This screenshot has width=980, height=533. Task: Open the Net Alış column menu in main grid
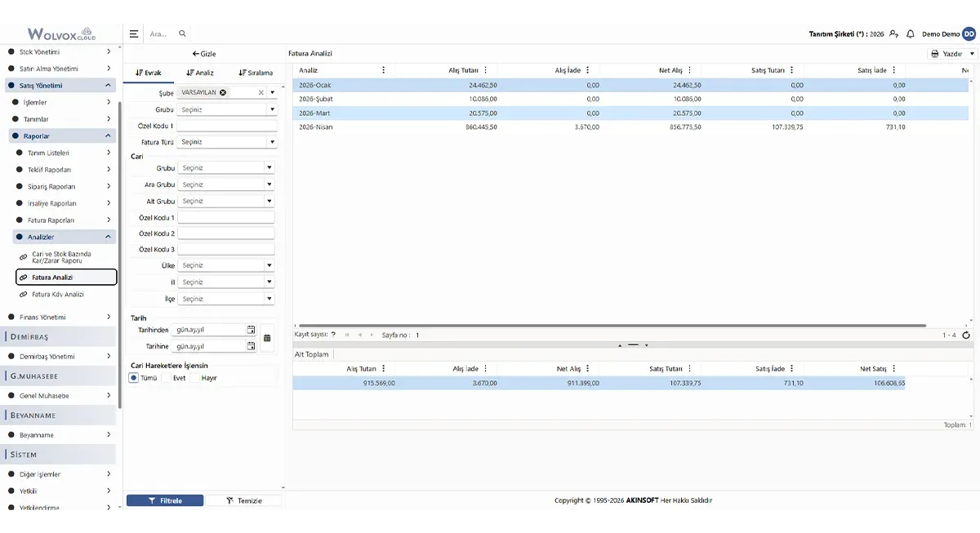pyautogui.click(x=690, y=70)
